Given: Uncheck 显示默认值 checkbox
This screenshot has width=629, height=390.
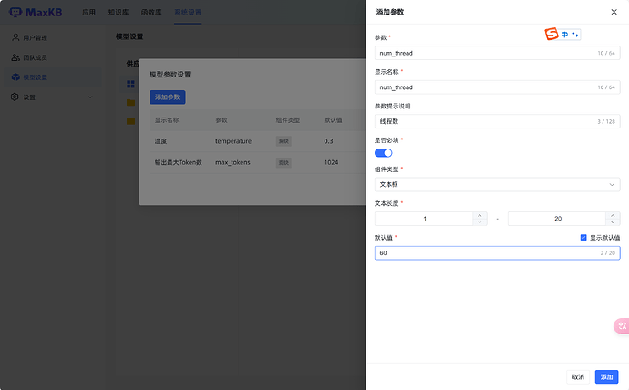Looking at the screenshot, I should [x=583, y=237].
